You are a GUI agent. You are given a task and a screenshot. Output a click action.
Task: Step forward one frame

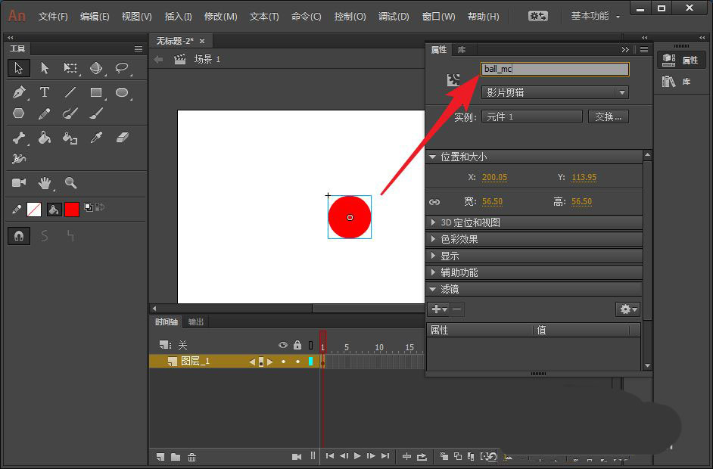371,456
